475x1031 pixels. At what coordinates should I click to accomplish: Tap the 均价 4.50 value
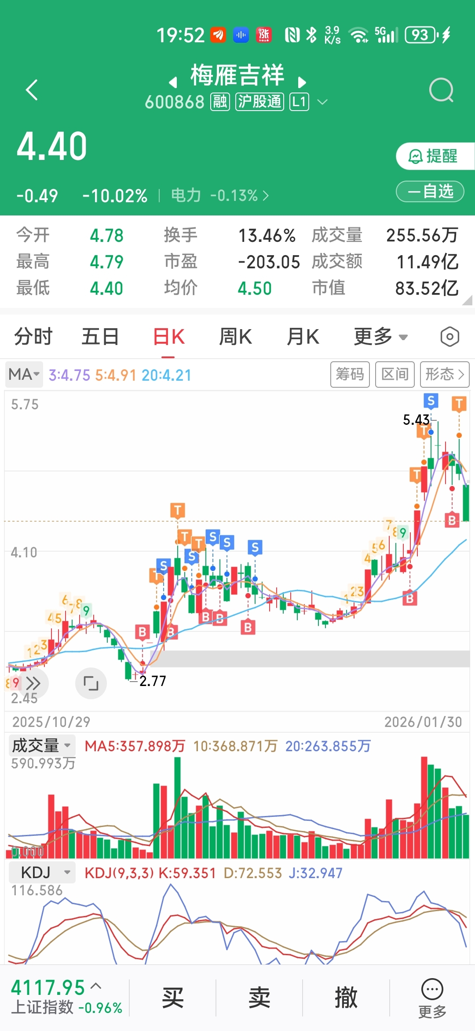coord(255,289)
